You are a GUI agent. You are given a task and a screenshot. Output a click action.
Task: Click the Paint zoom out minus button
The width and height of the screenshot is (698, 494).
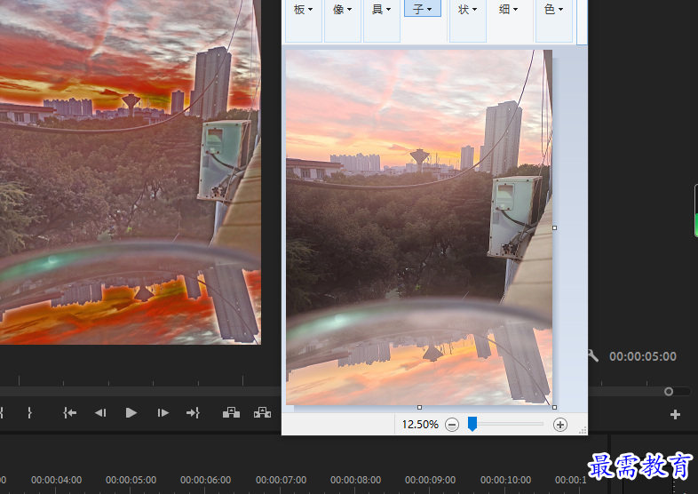click(x=452, y=425)
